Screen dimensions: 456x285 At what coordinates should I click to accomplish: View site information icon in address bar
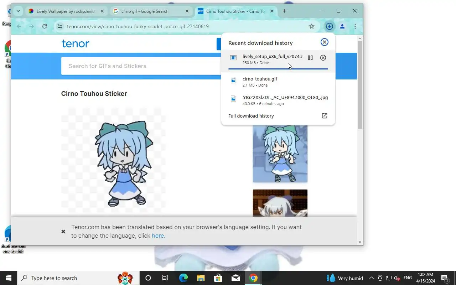coord(60,26)
